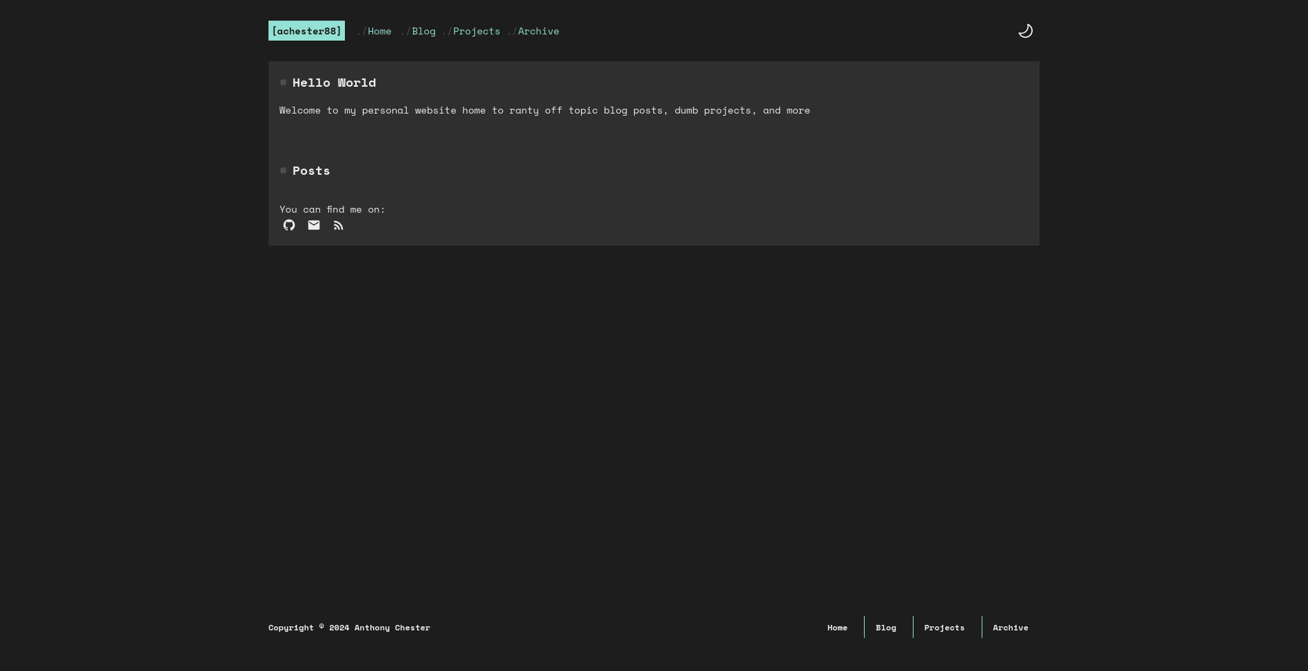Viewport: 1308px width, 671px height.
Task: Click the Hello World heading anchor
Action: point(283,83)
